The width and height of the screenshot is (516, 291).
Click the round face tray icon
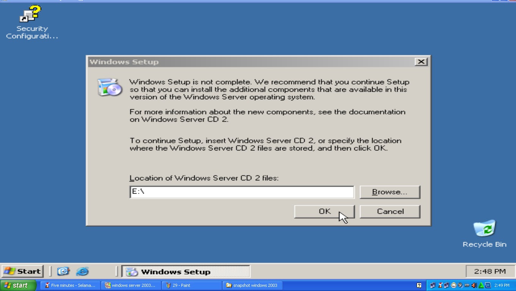coord(453,285)
